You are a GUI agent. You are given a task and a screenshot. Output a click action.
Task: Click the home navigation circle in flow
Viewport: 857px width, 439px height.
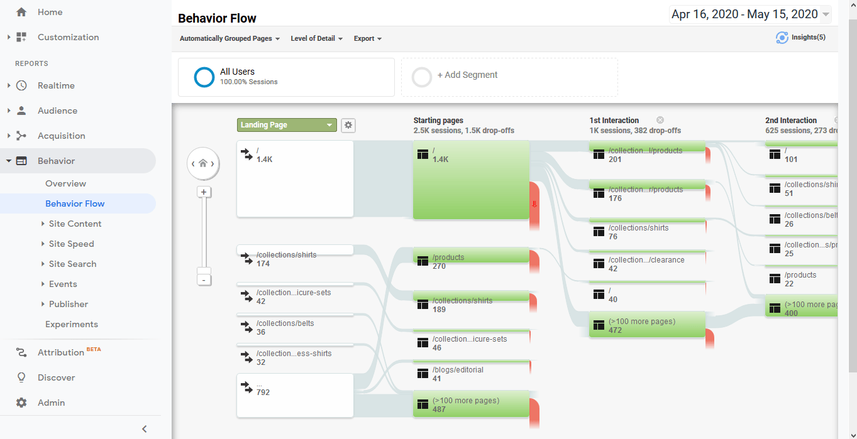(x=203, y=163)
